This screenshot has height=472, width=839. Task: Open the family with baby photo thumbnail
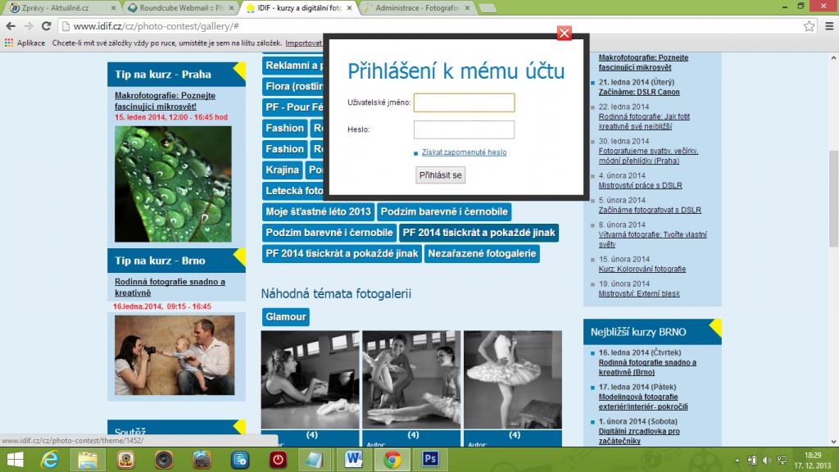[x=175, y=356]
